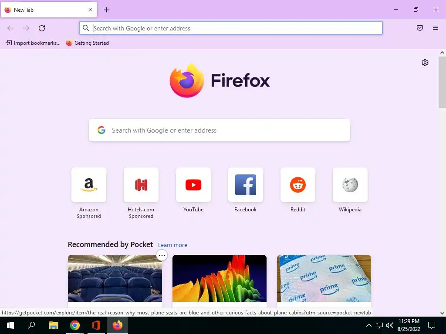Open the Getting Started bookmark
This screenshot has height=334, width=446.
click(x=87, y=43)
